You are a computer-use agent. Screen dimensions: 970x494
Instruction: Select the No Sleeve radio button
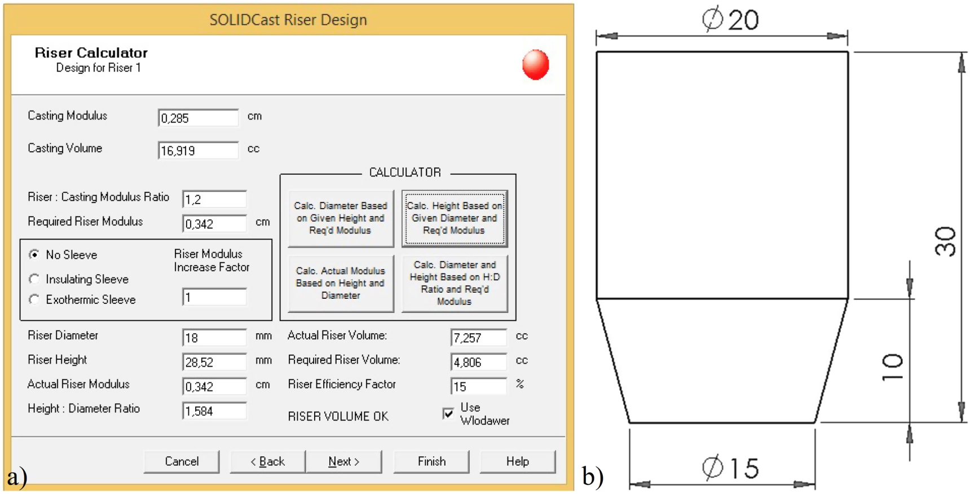coord(35,255)
